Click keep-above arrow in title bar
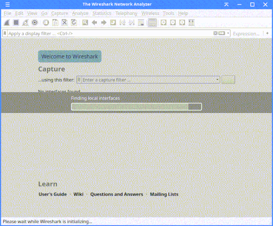The height and width of the screenshot is (226, 273). [x=226, y=5]
